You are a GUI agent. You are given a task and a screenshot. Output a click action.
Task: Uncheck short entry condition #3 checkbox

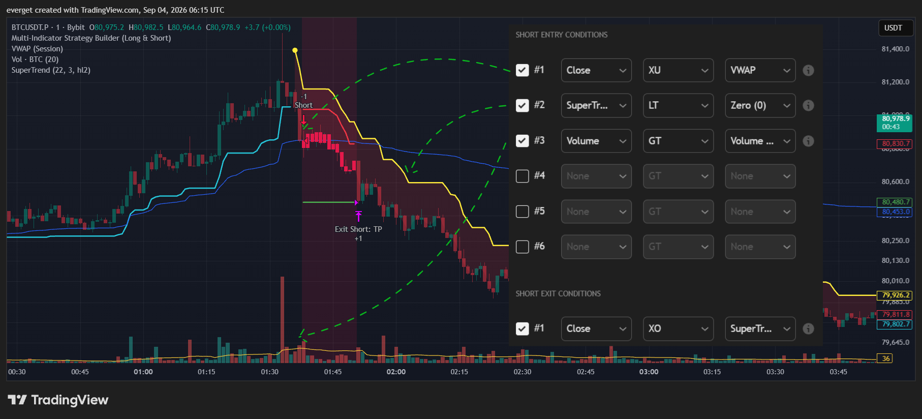click(523, 141)
